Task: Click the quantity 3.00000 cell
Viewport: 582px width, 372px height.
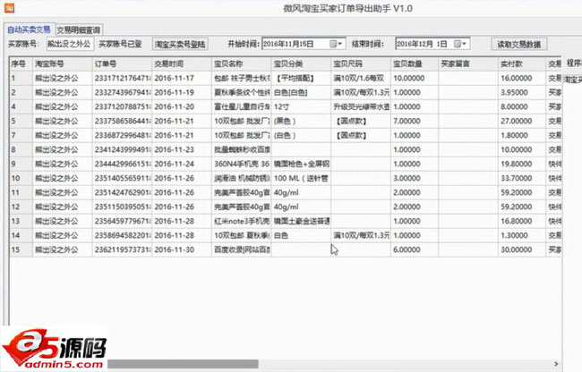Action: tap(415, 178)
